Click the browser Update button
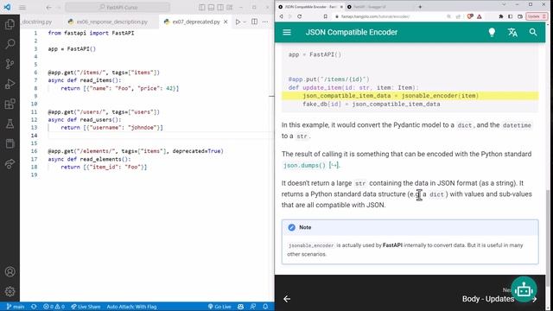 coord(537,16)
